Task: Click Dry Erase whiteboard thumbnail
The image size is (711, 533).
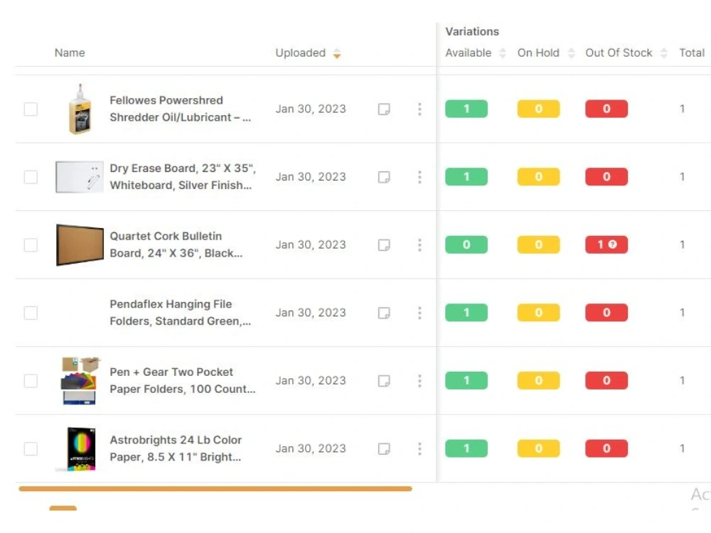Action: tap(80, 177)
